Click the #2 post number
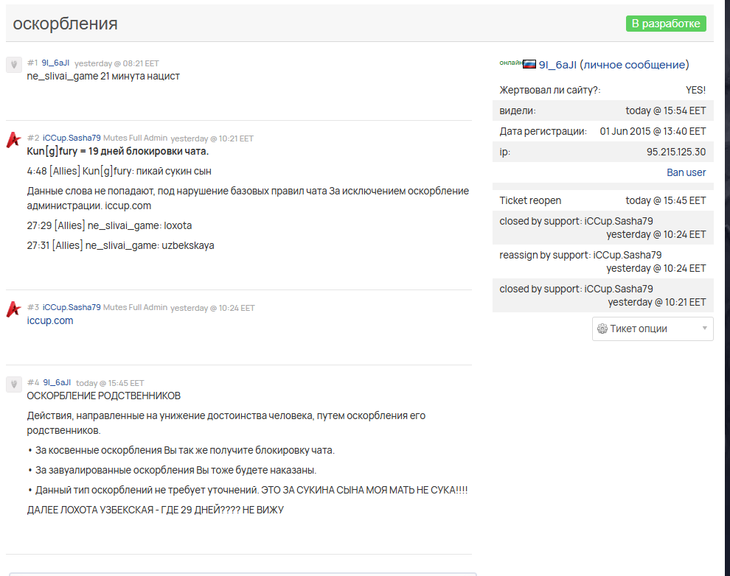This screenshot has width=730, height=576. pyautogui.click(x=33, y=138)
